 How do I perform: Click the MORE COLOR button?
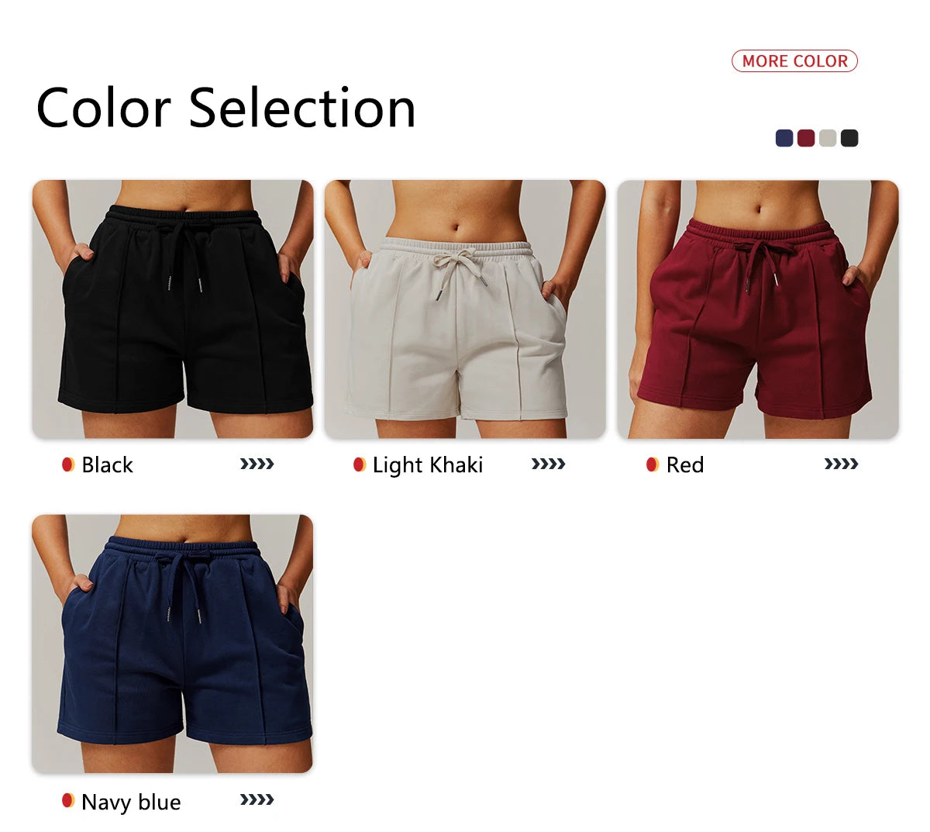[x=794, y=61]
